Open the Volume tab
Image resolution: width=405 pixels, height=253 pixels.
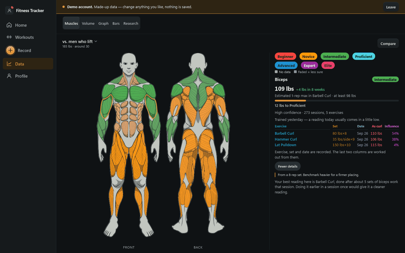click(88, 23)
